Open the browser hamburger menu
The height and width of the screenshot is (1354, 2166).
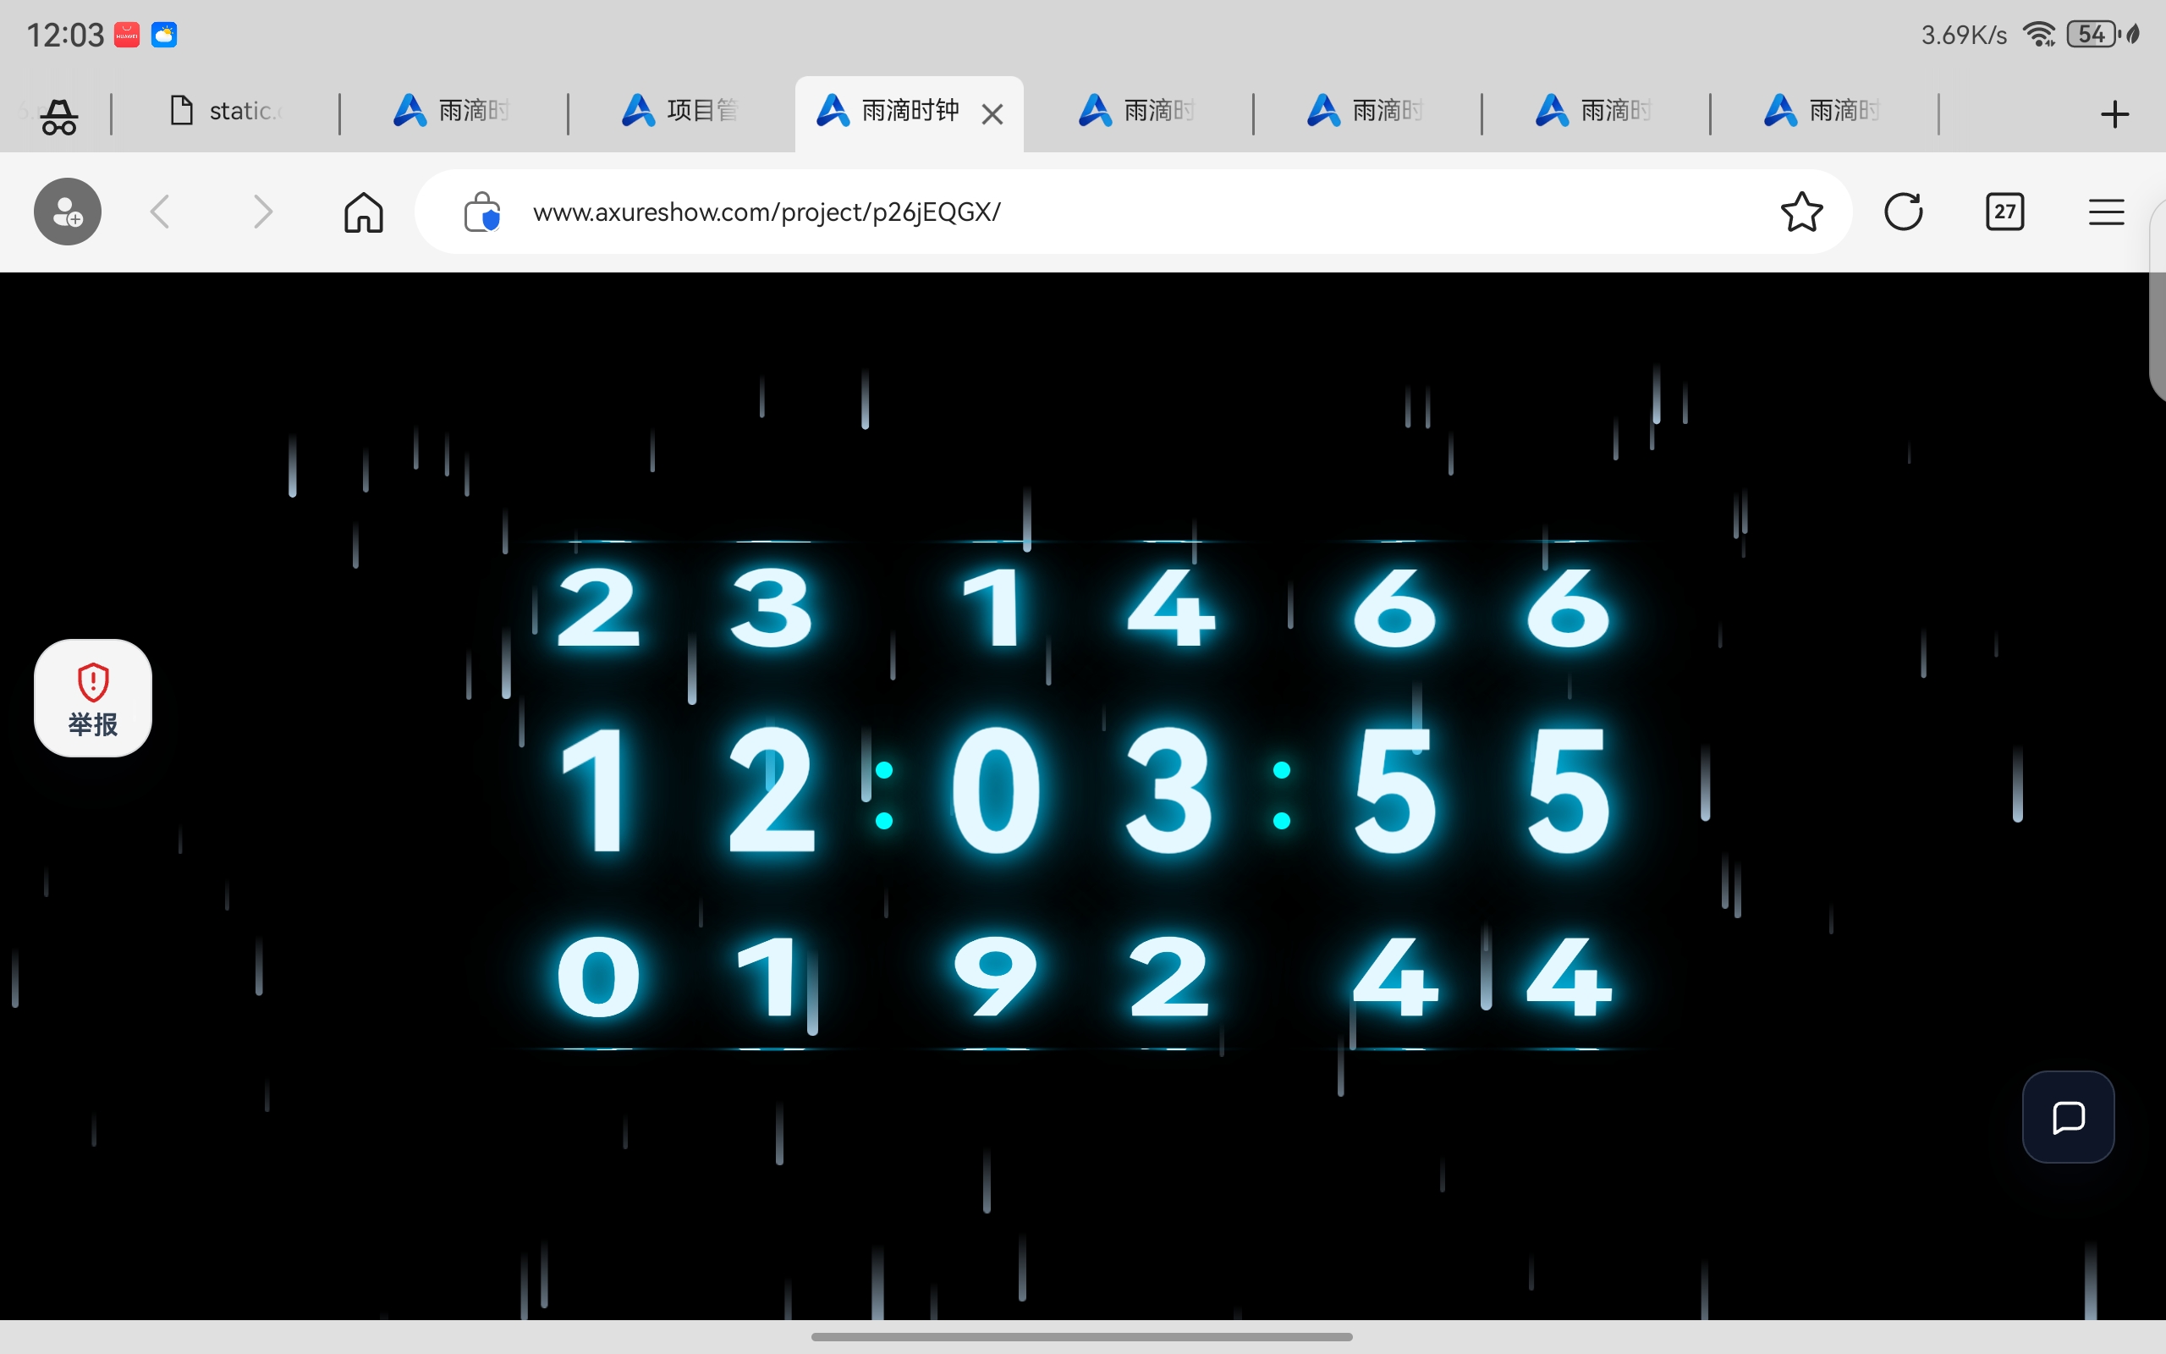coord(2106,212)
